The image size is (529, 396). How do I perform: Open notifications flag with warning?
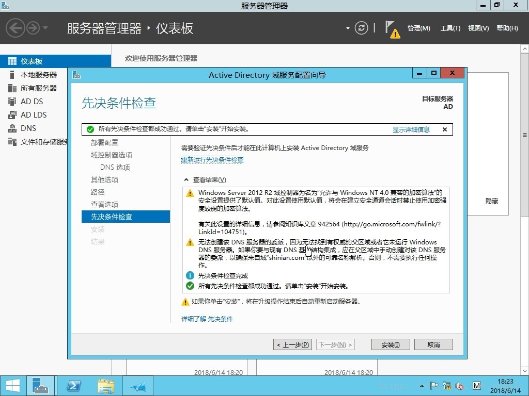[x=392, y=29]
